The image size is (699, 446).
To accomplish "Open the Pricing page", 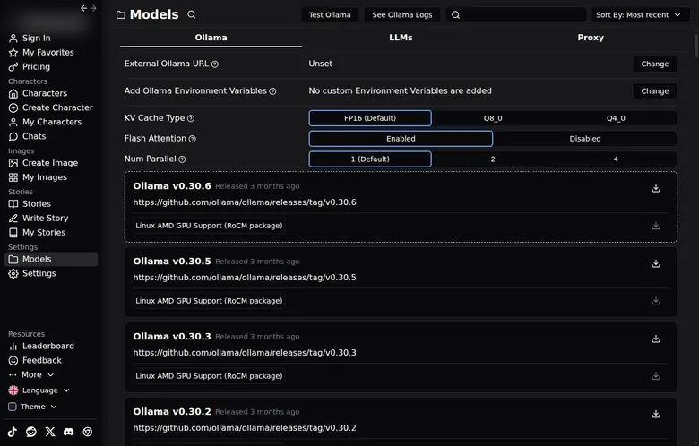I will pyautogui.click(x=51, y=66).
